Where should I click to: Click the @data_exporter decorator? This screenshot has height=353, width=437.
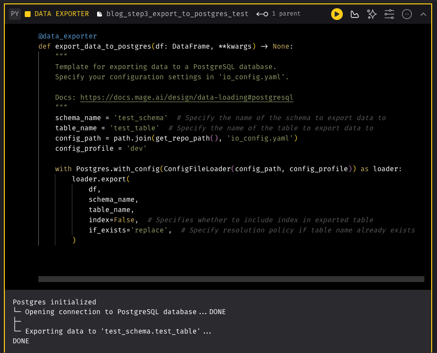pos(67,36)
